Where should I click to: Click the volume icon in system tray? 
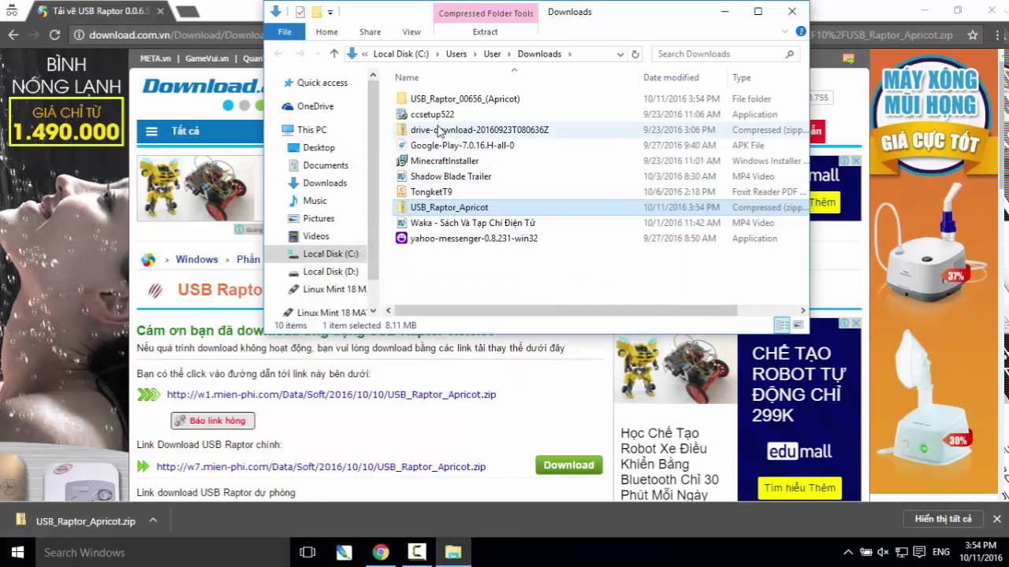click(x=884, y=552)
